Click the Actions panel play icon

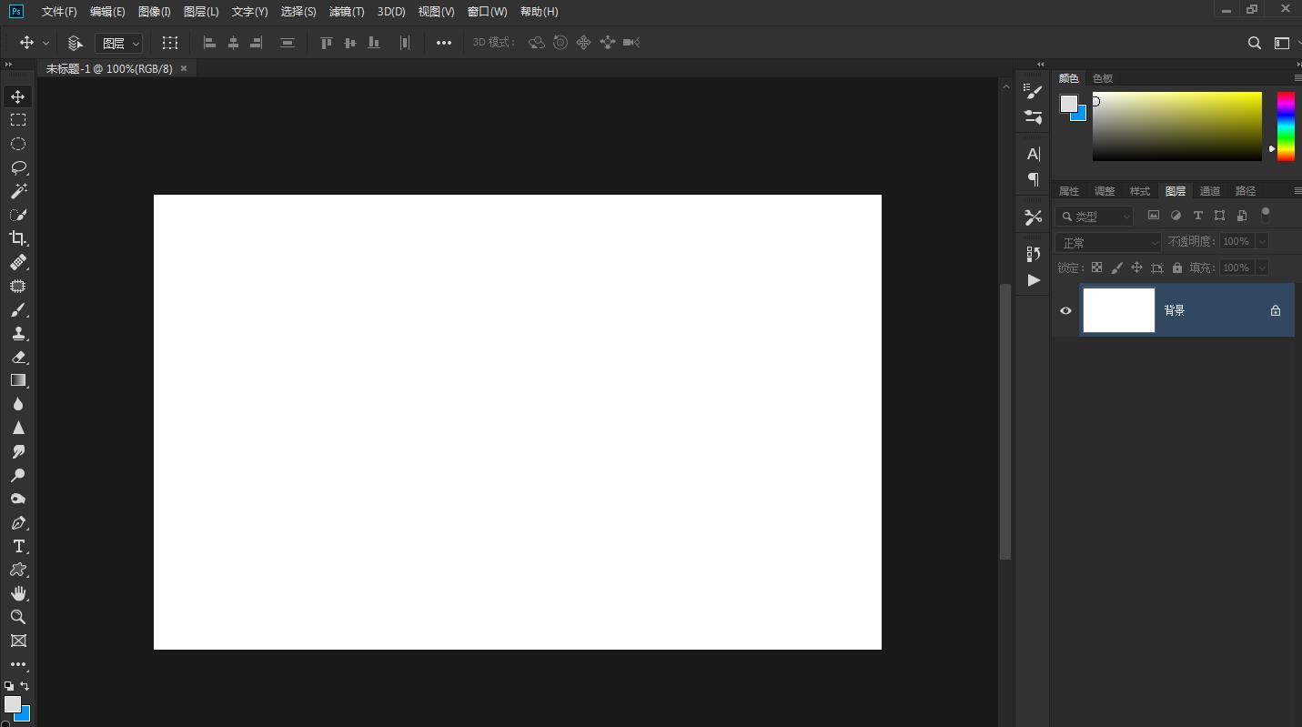[1033, 280]
